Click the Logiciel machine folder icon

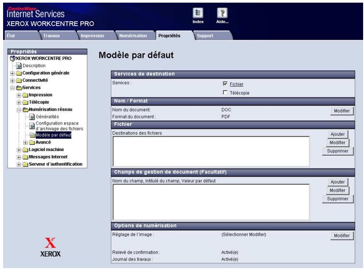coord(25,150)
